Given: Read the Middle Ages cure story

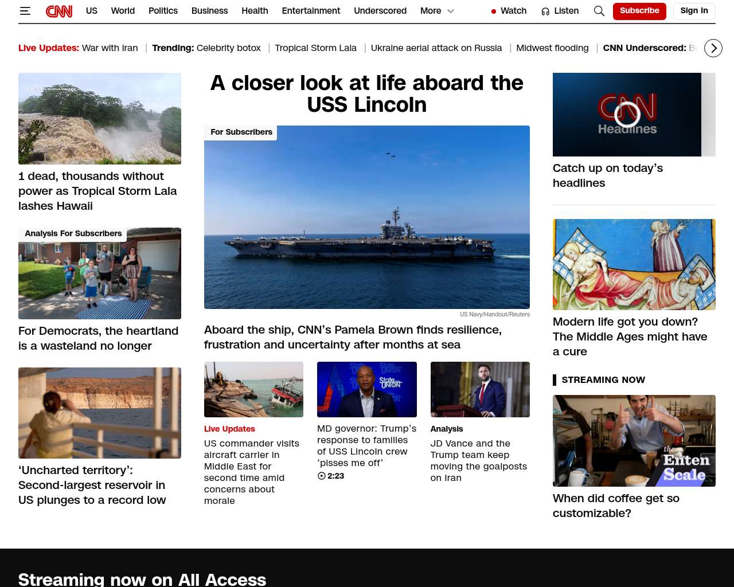Looking at the screenshot, I should pos(630,336).
